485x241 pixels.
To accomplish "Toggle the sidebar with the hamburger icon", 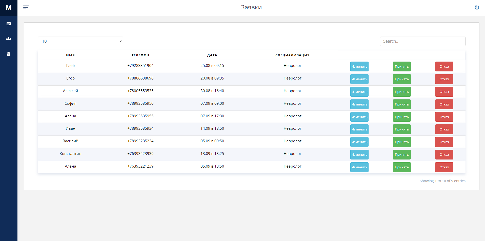I will point(26,7).
